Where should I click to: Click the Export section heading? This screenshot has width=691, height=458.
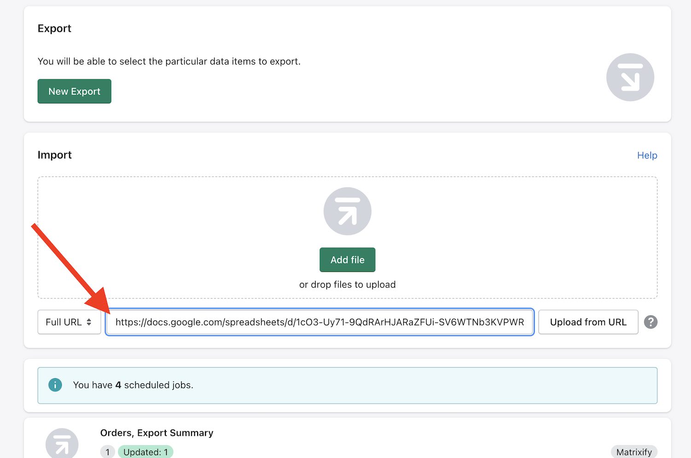click(54, 29)
